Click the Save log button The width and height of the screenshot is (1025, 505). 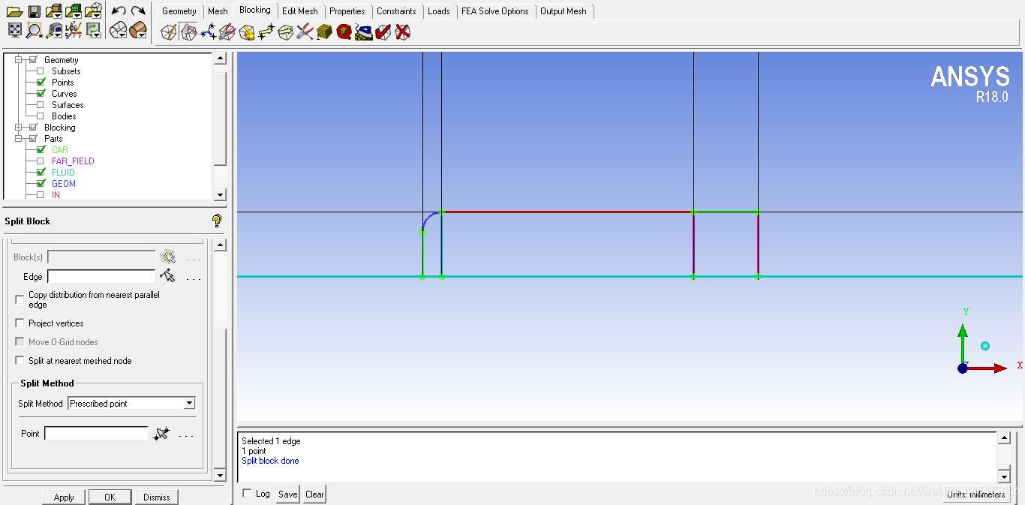coord(287,494)
